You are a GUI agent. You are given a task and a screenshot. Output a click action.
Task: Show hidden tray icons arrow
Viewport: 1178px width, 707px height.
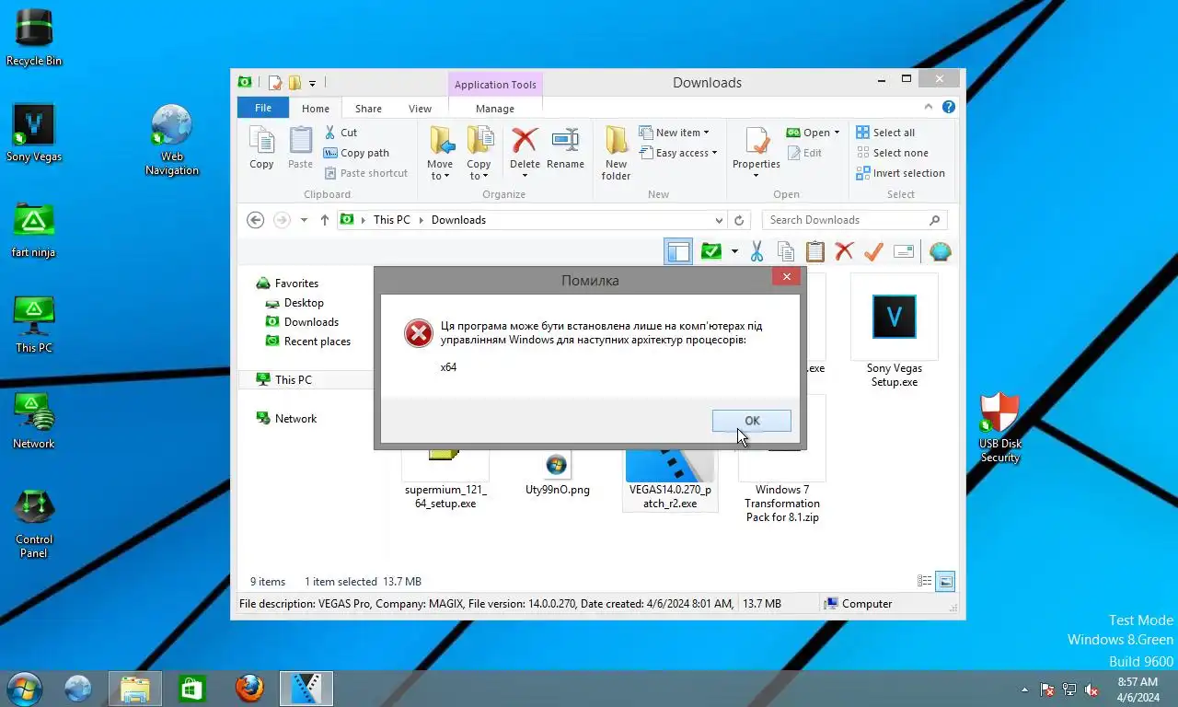pyautogui.click(x=1025, y=689)
